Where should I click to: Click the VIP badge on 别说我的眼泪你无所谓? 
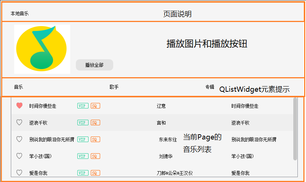(x=83, y=139)
